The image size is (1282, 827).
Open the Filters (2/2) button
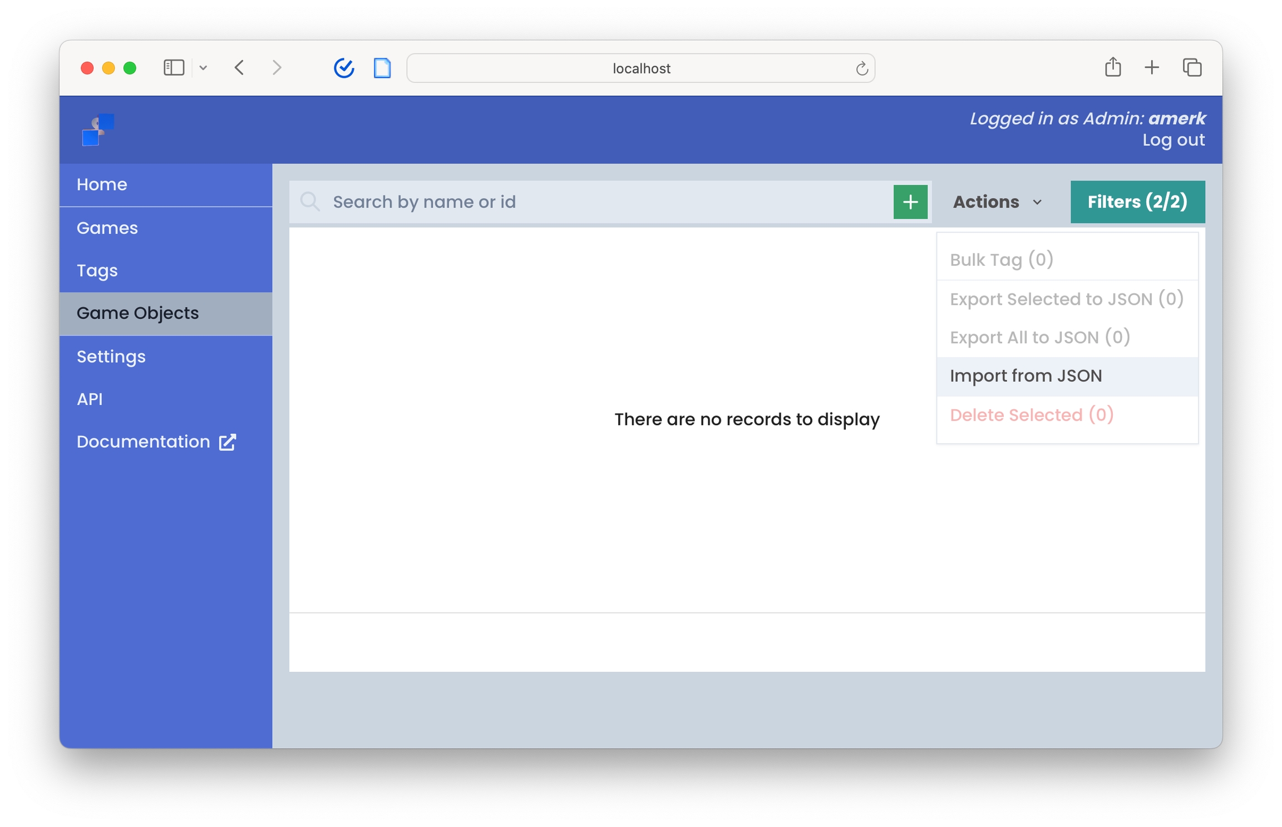[1137, 202]
